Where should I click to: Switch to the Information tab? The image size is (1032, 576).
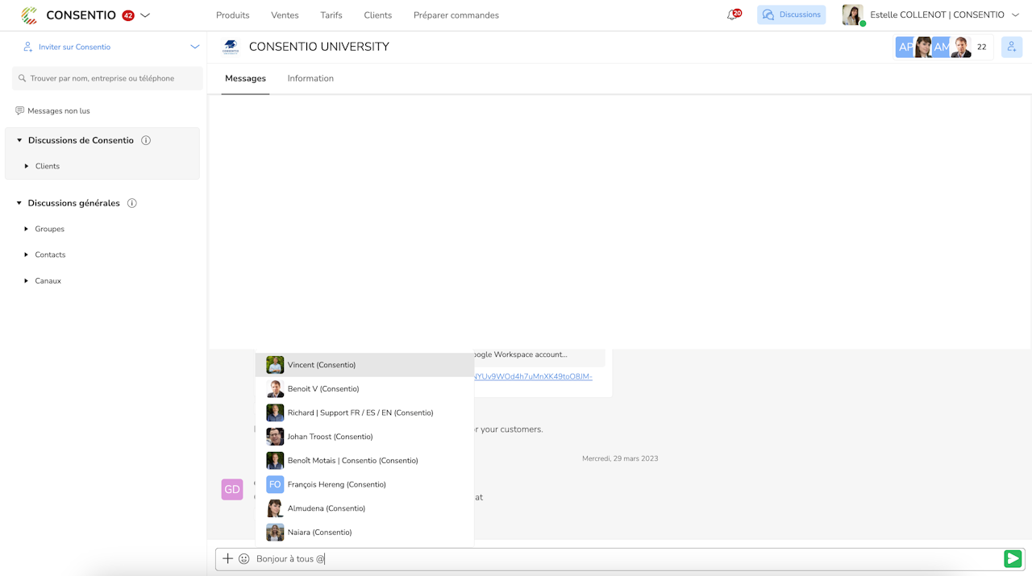(x=310, y=78)
